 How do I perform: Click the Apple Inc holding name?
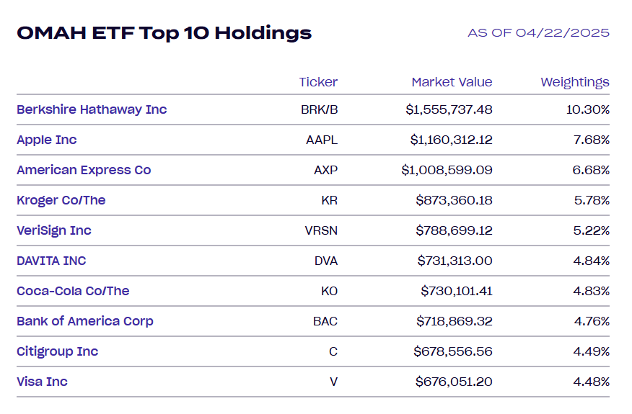[47, 140]
